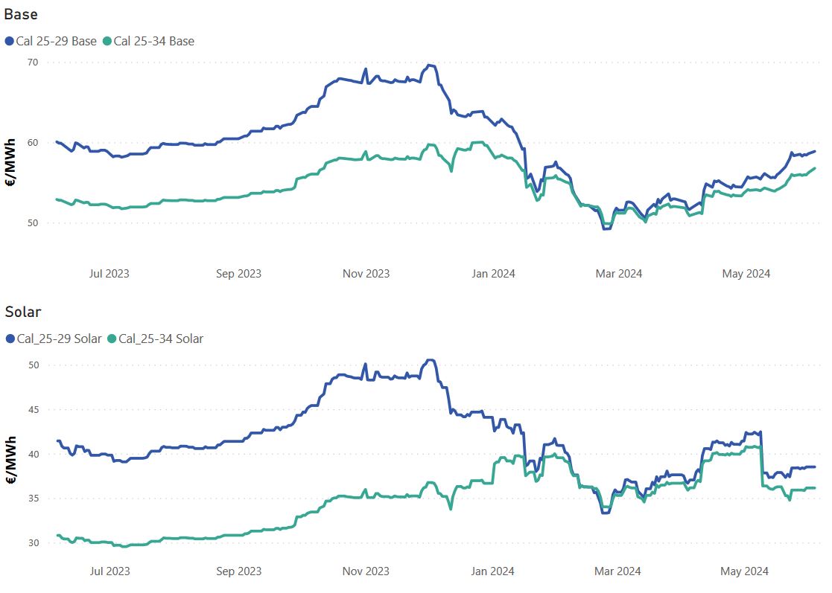The height and width of the screenshot is (593, 832).
Task: Select the Solar chart title
Action: pyautogui.click(x=23, y=311)
